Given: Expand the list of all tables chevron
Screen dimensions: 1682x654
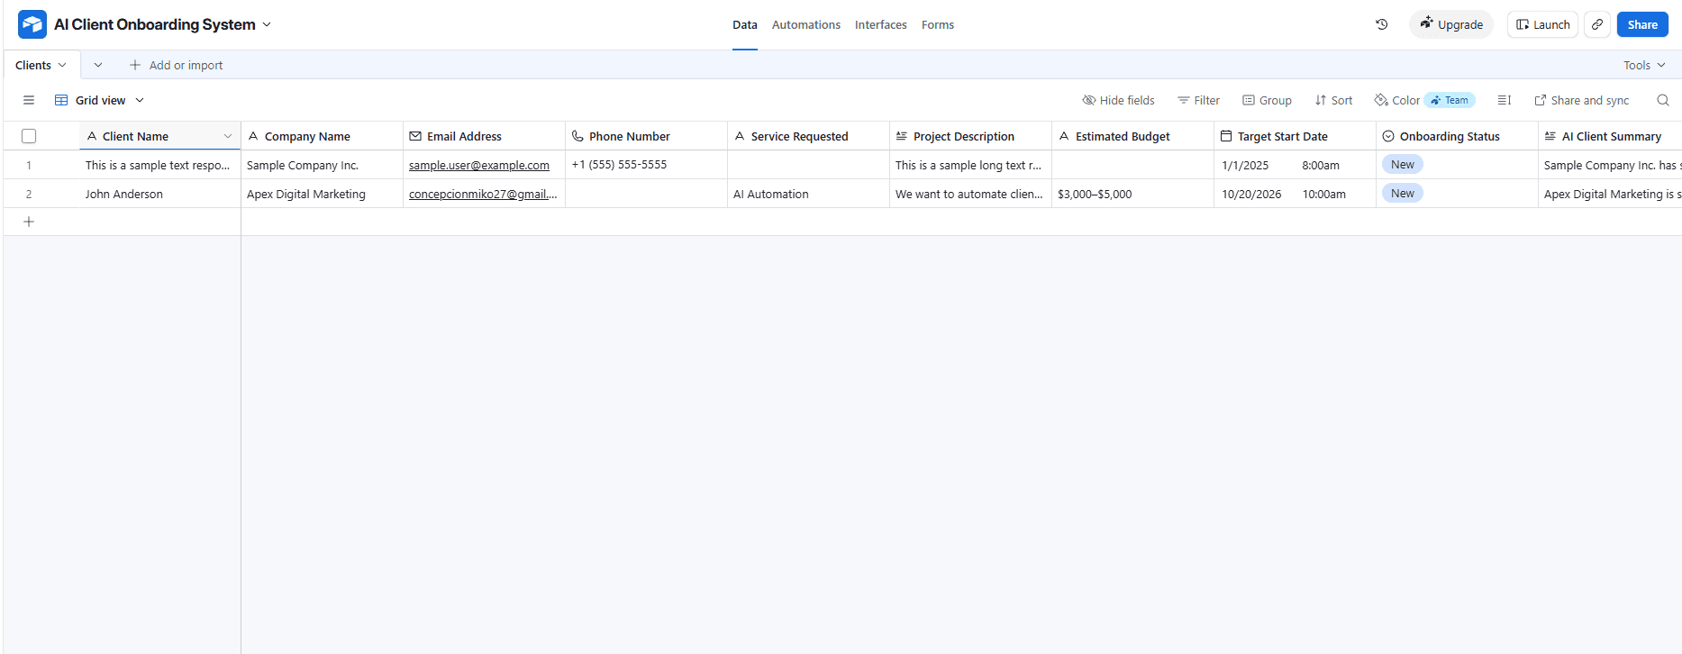Looking at the screenshot, I should [x=98, y=65].
